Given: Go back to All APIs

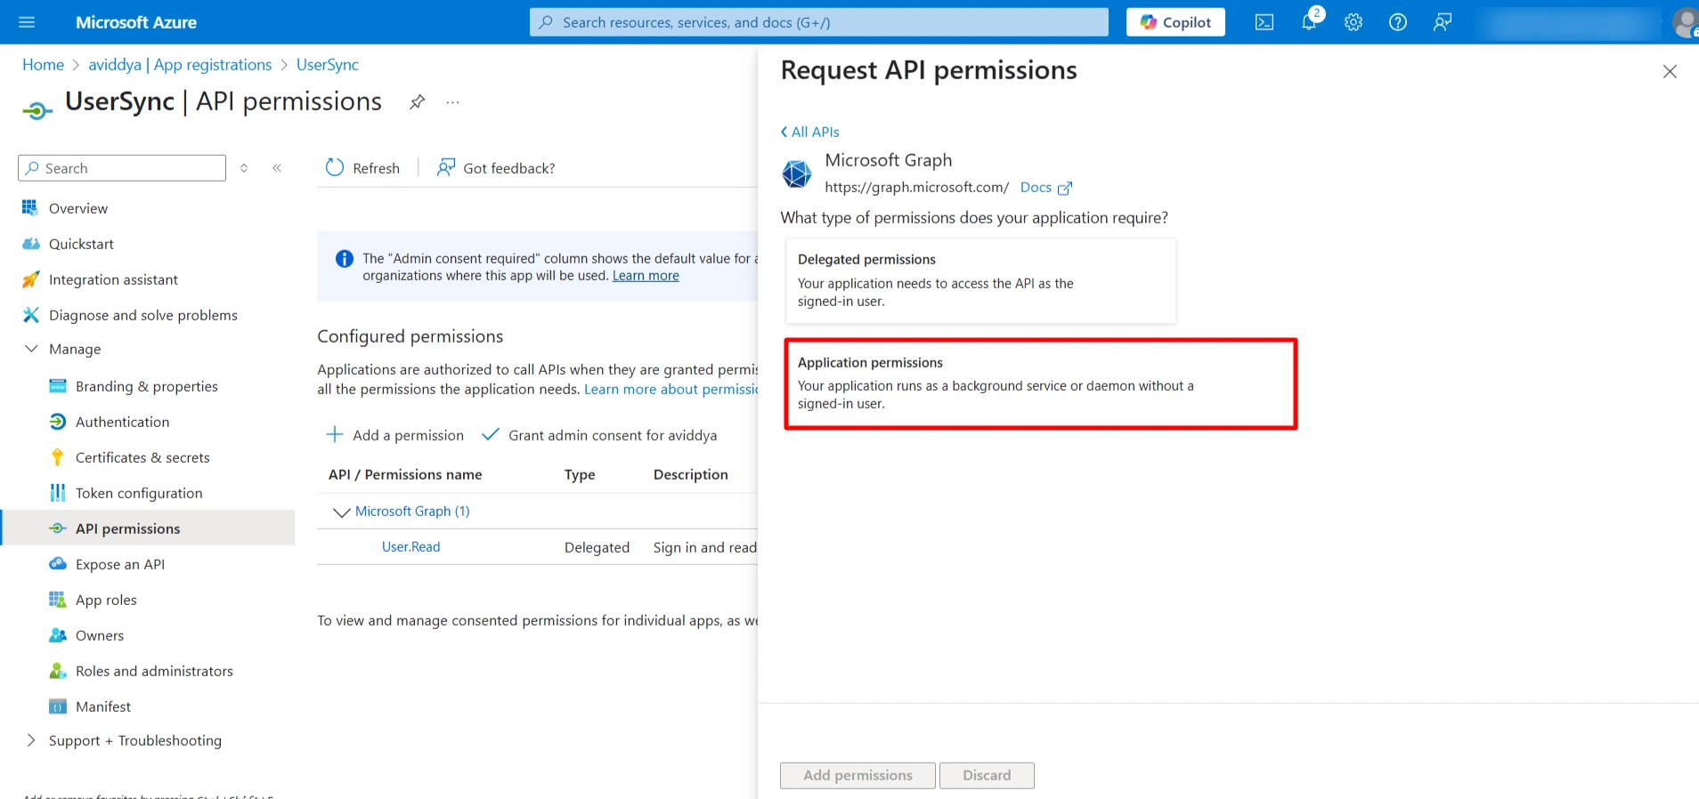Looking at the screenshot, I should click(809, 132).
